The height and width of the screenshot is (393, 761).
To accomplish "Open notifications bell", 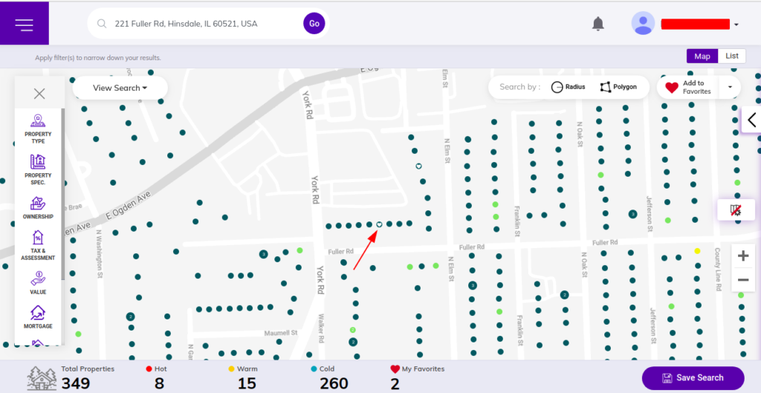I will (598, 23).
